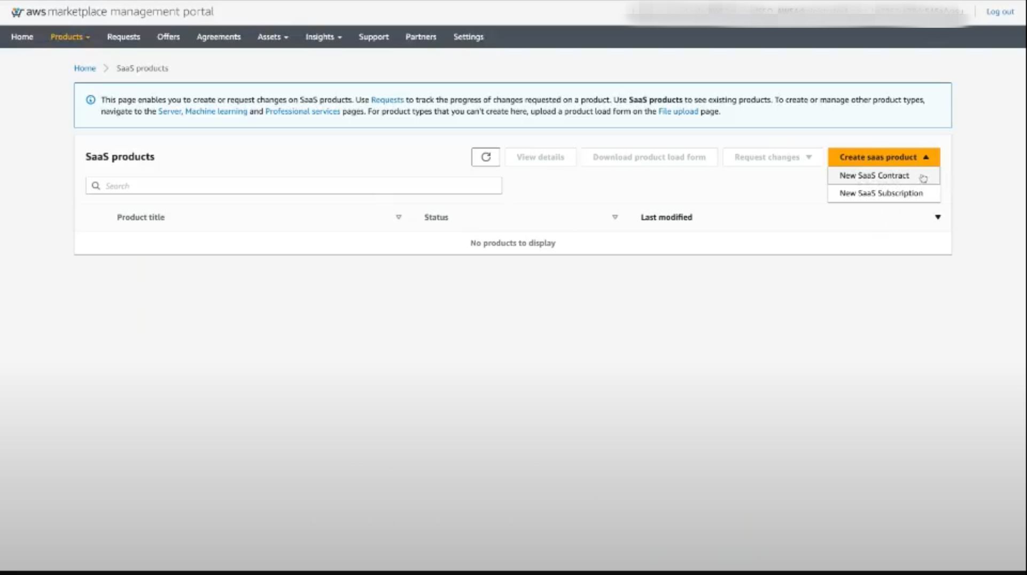This screenshot has width=1027, height=575.
Task: Open the Offers nav item
Action: point(168,37)
